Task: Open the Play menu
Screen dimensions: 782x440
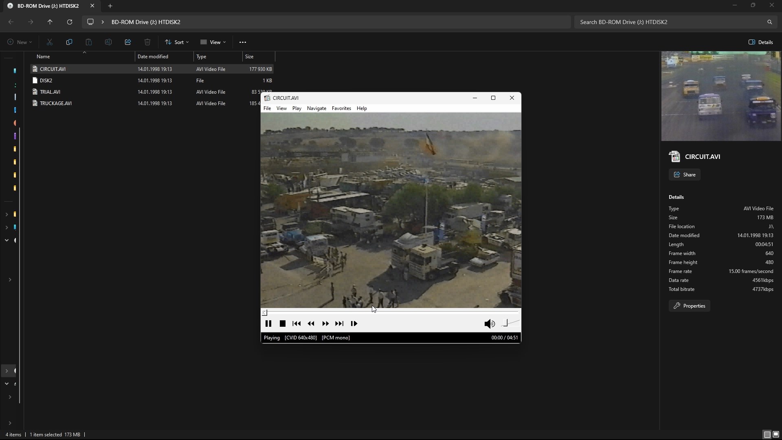Action: [297, 108]
